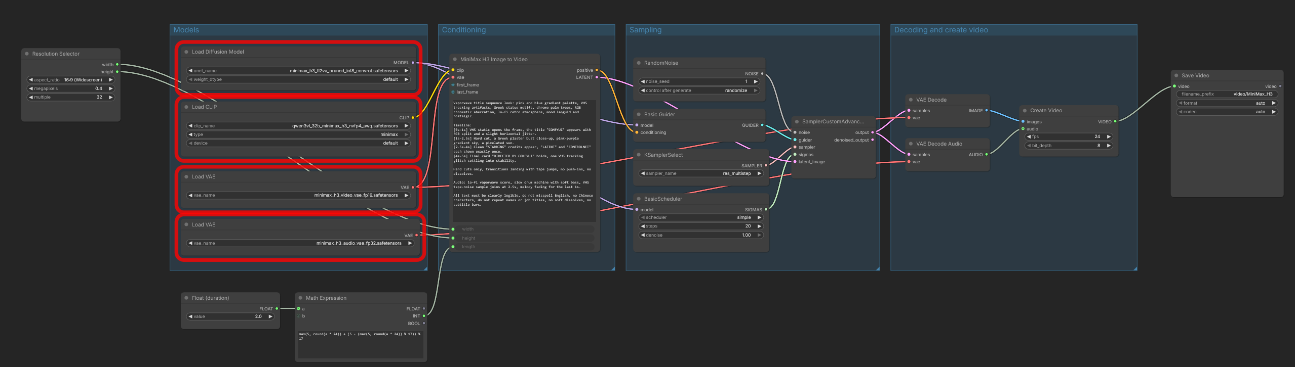The width and height of the screenshot is (1295, 367).
Task: Click the IMAGE output socket on VAE Decode
Action: [x=986, y=111]
